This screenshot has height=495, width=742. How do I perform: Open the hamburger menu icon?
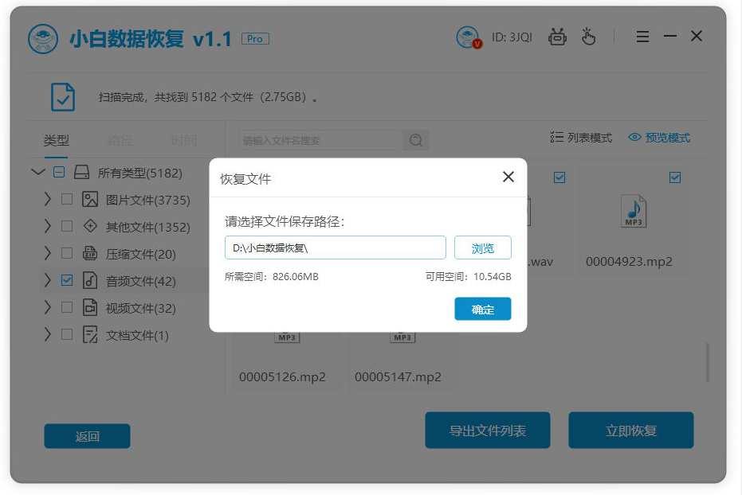click(642, 37)
